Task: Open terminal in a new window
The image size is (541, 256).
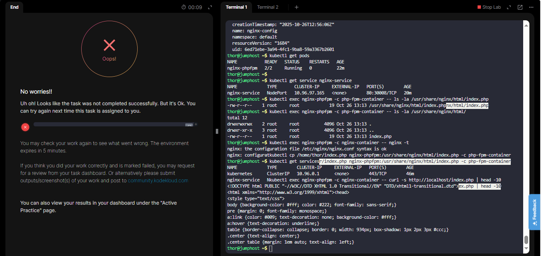Action: pos(520,7)
